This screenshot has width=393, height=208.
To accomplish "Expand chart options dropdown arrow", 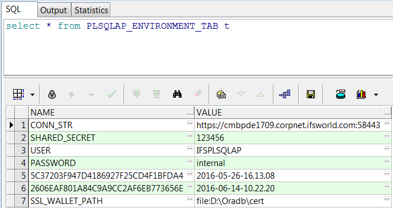I will click(x=376, y=95).
